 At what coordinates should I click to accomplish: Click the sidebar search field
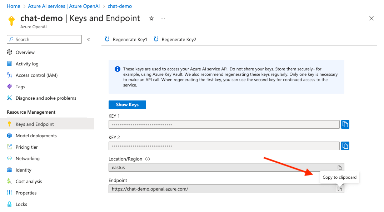(44, 39)
